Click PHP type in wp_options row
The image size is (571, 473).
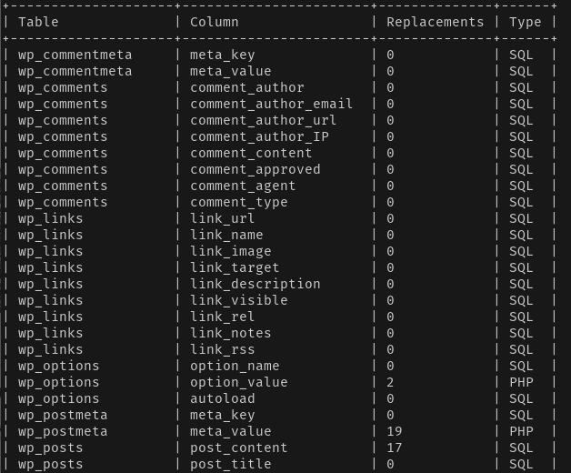pos(521,382)
